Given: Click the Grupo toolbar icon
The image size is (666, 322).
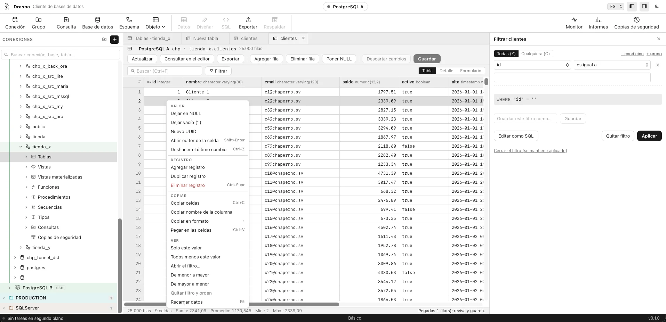Looking at the screenshot, I should 38,23.
